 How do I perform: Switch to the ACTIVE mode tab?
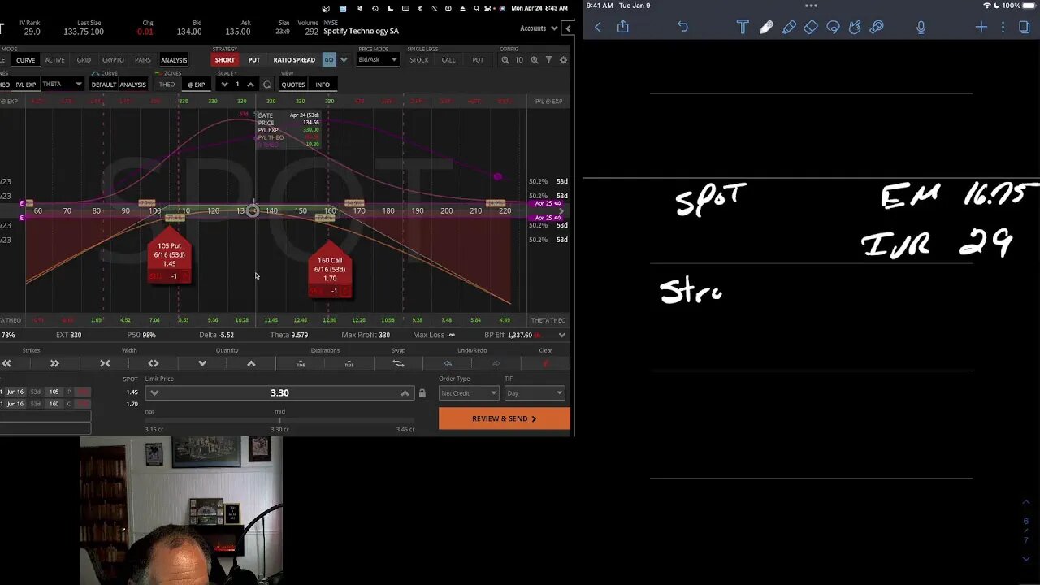(x=54, y=60)
